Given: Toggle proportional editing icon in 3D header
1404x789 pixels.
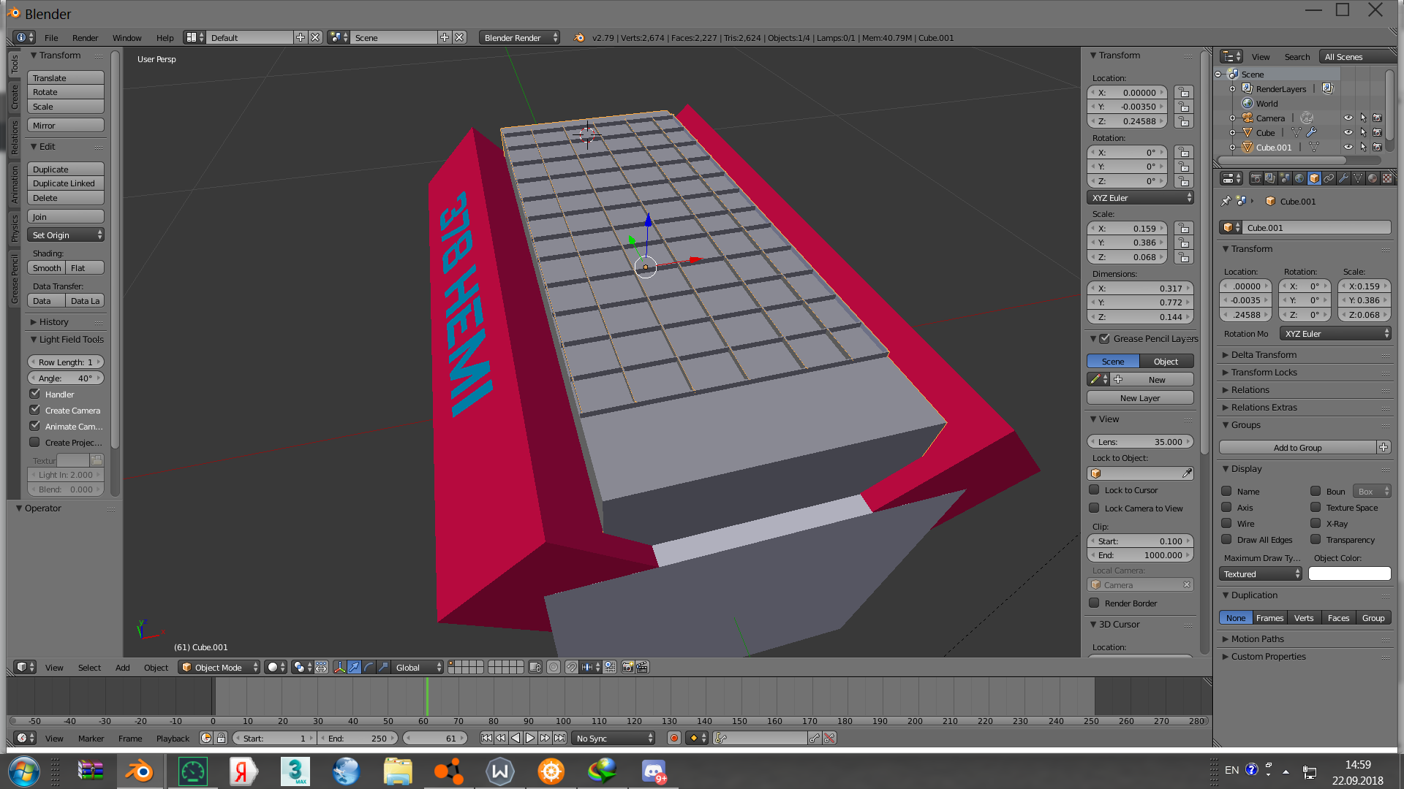Looking at the screenshot, I should (554, 667).
